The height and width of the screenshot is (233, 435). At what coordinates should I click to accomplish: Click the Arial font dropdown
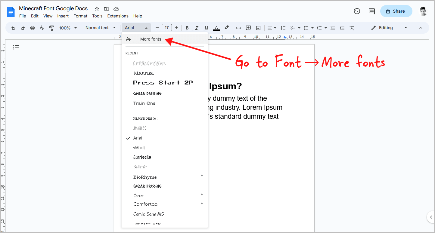tap(136, 28)
